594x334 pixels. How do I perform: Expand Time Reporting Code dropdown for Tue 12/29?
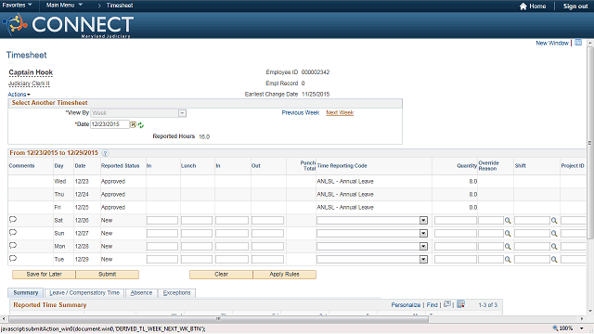[423, 260]
